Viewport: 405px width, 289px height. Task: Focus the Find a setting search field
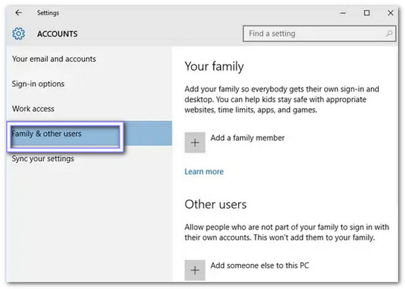tap(314, 33)
